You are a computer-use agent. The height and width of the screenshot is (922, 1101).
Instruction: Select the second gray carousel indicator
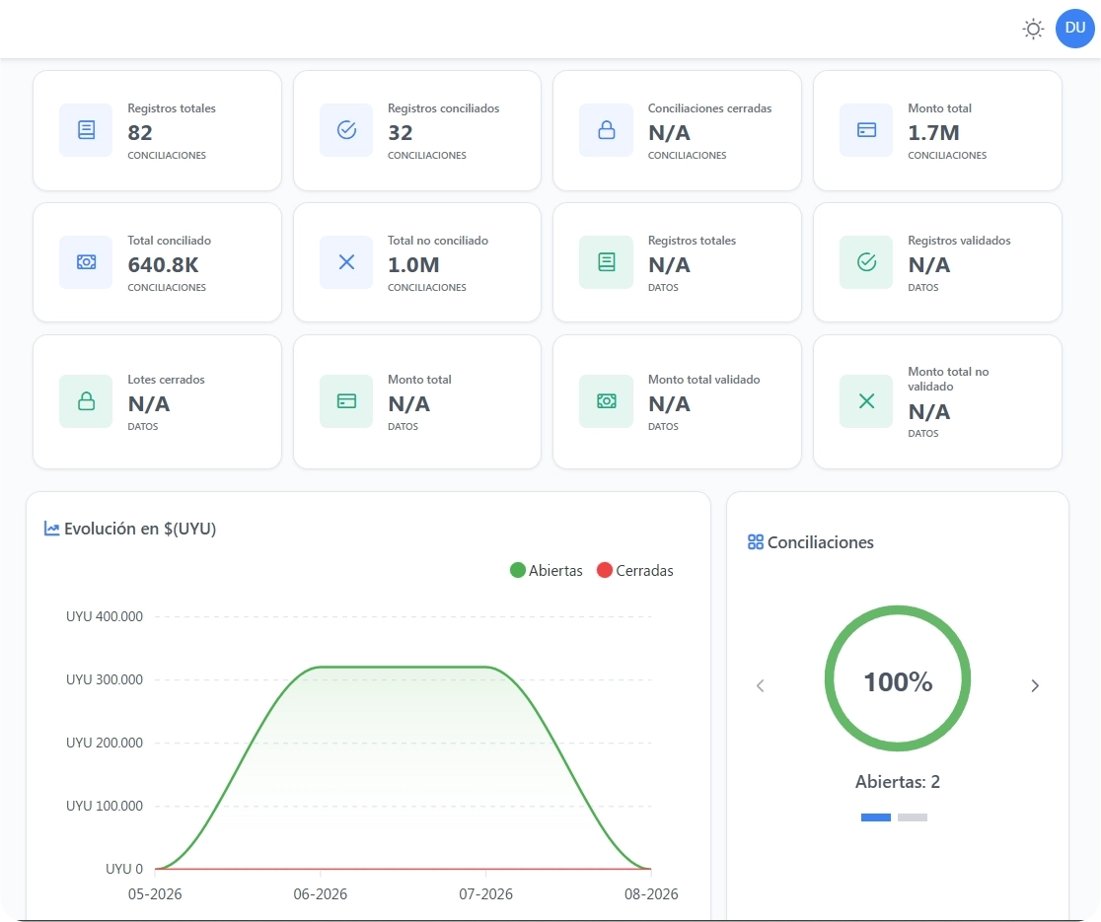coord(913,817)
